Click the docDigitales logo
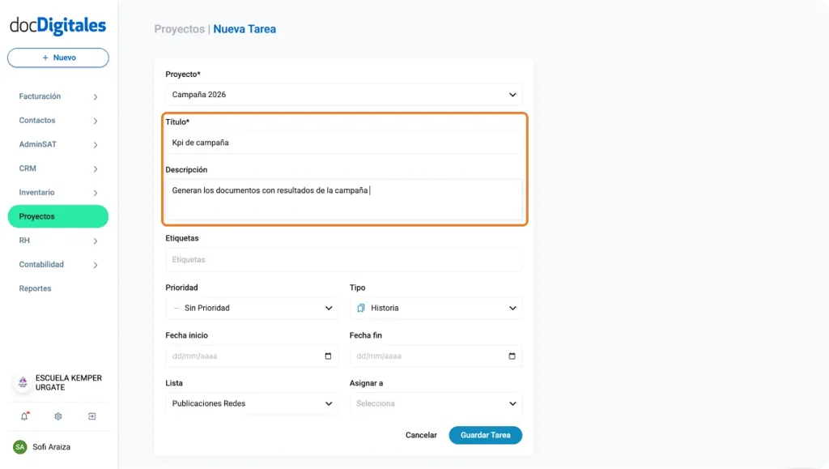Image resolution: width=829 pixels, height=469 pixels. (x=57, y=25)
